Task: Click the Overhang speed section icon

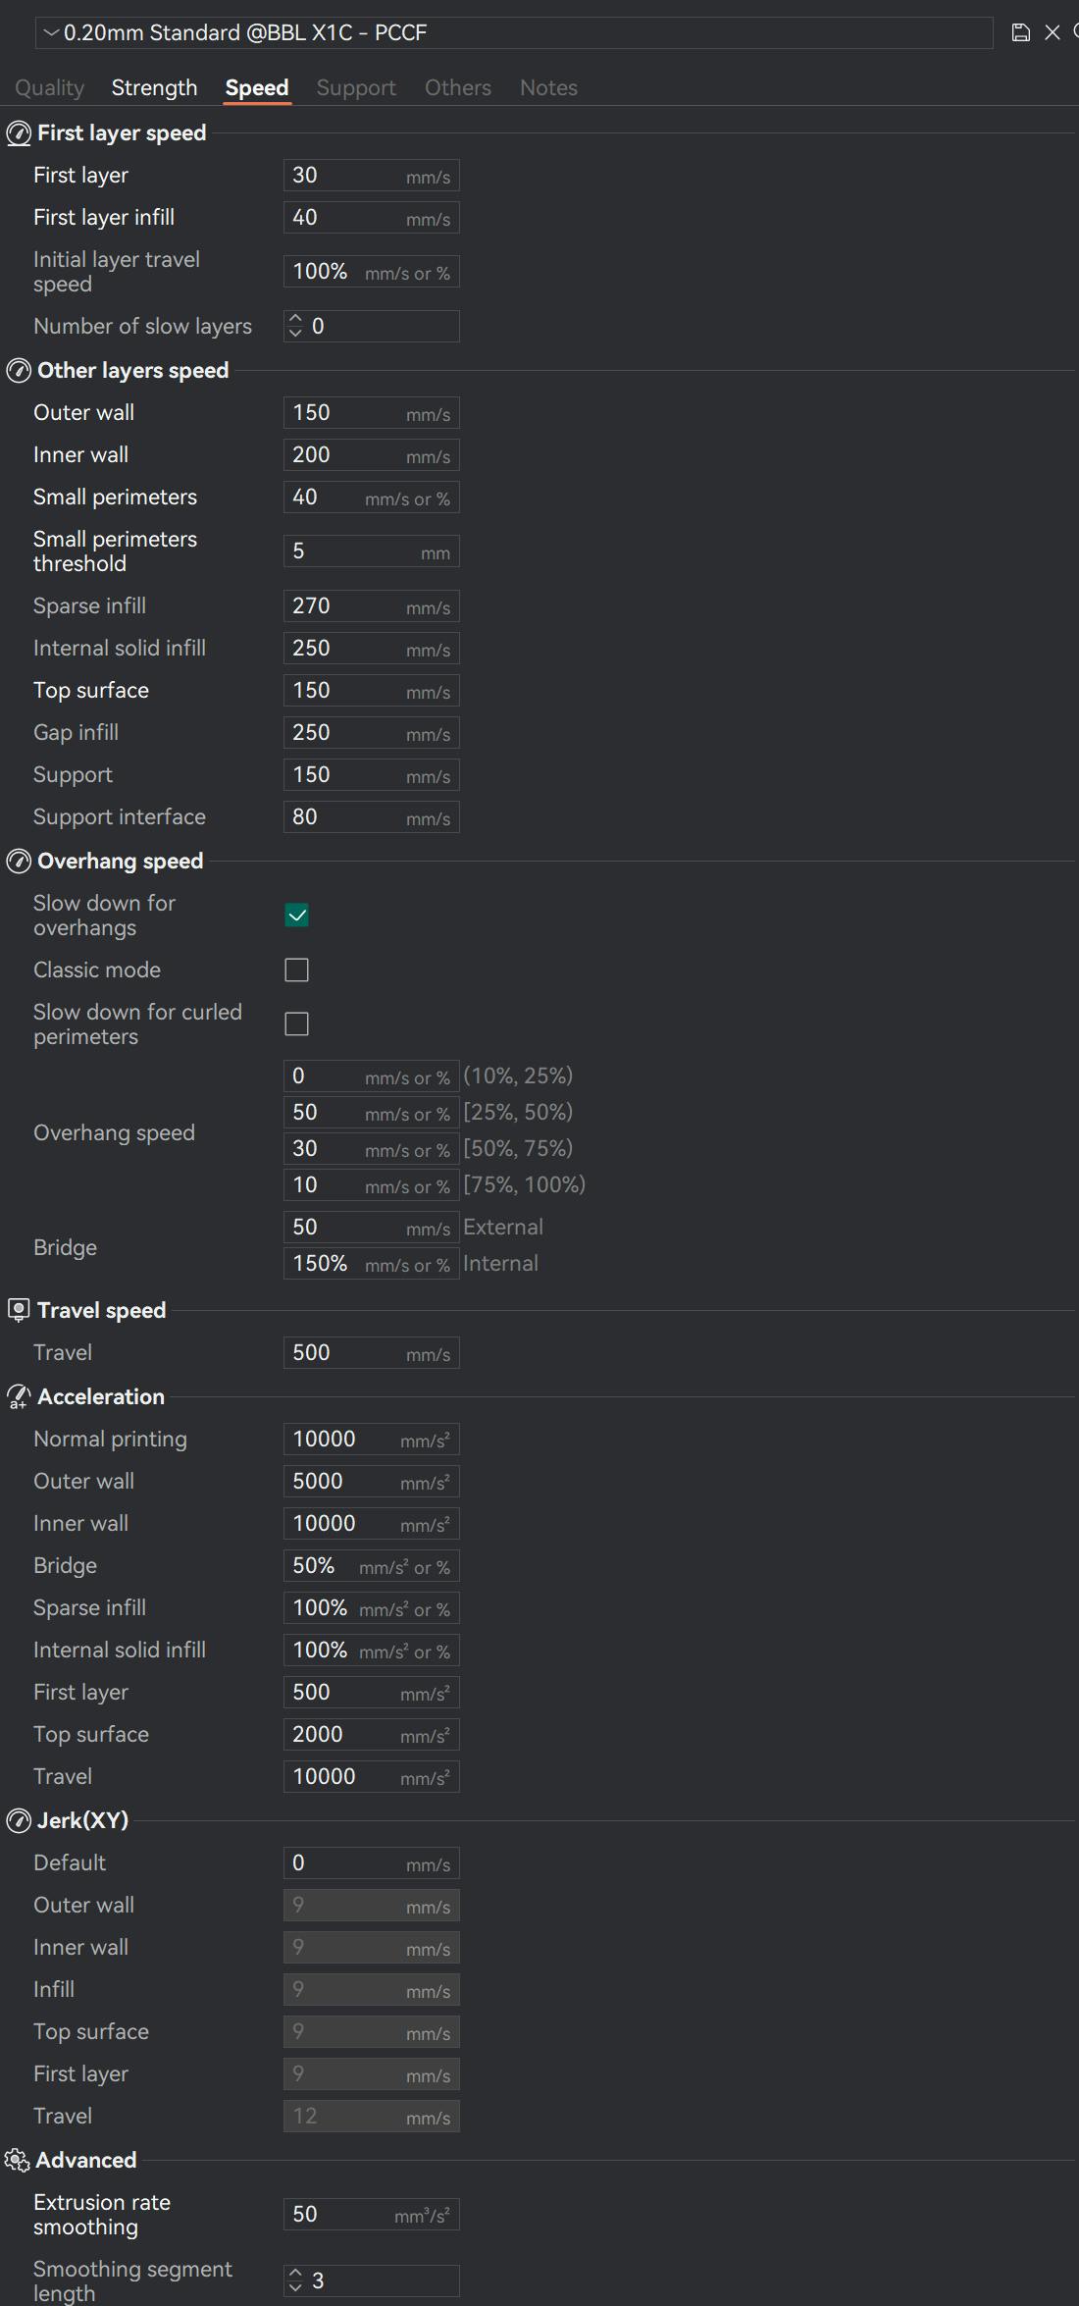Action: pos(19,862)
